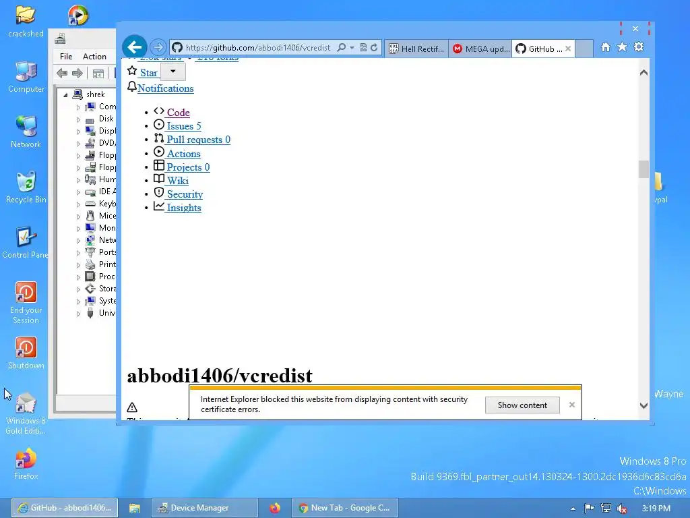Click the IE scrollbar up arrow
The height and width of the screenshot is (518, 690).
[x=644, y=73]
